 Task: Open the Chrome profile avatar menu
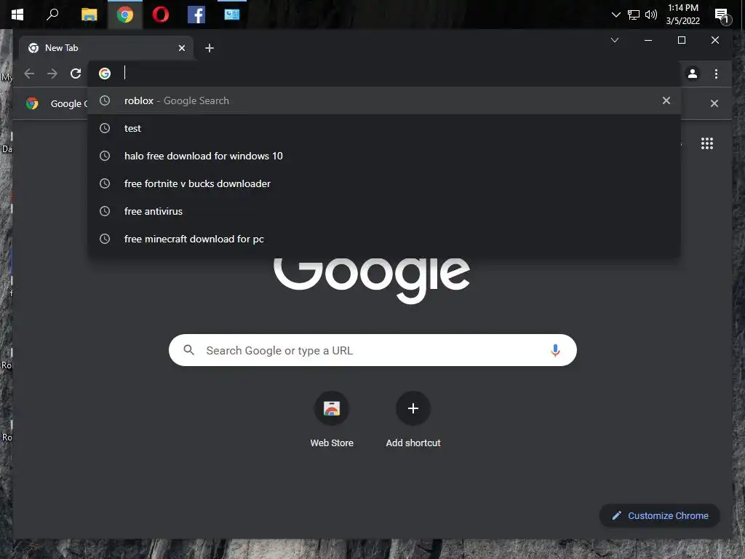[693, 74]
